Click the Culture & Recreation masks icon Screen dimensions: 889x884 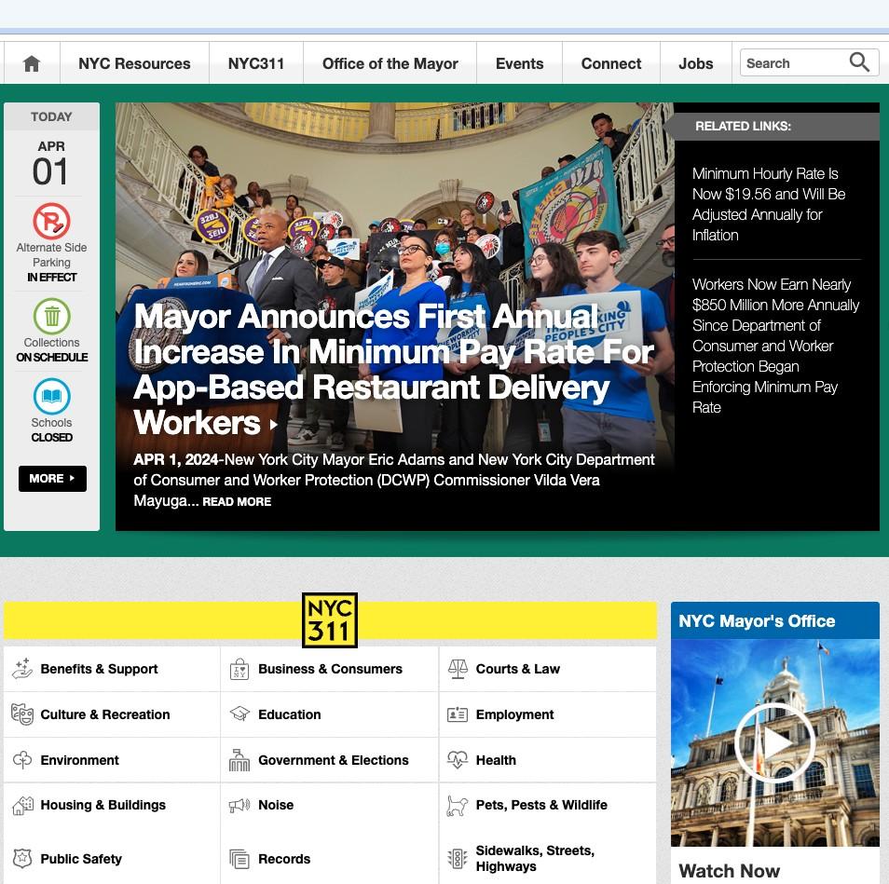click(x=22, y=714)
